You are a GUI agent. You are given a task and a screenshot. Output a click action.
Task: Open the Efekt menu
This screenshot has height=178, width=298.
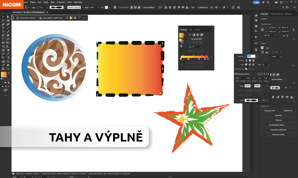tap(52, 2)
